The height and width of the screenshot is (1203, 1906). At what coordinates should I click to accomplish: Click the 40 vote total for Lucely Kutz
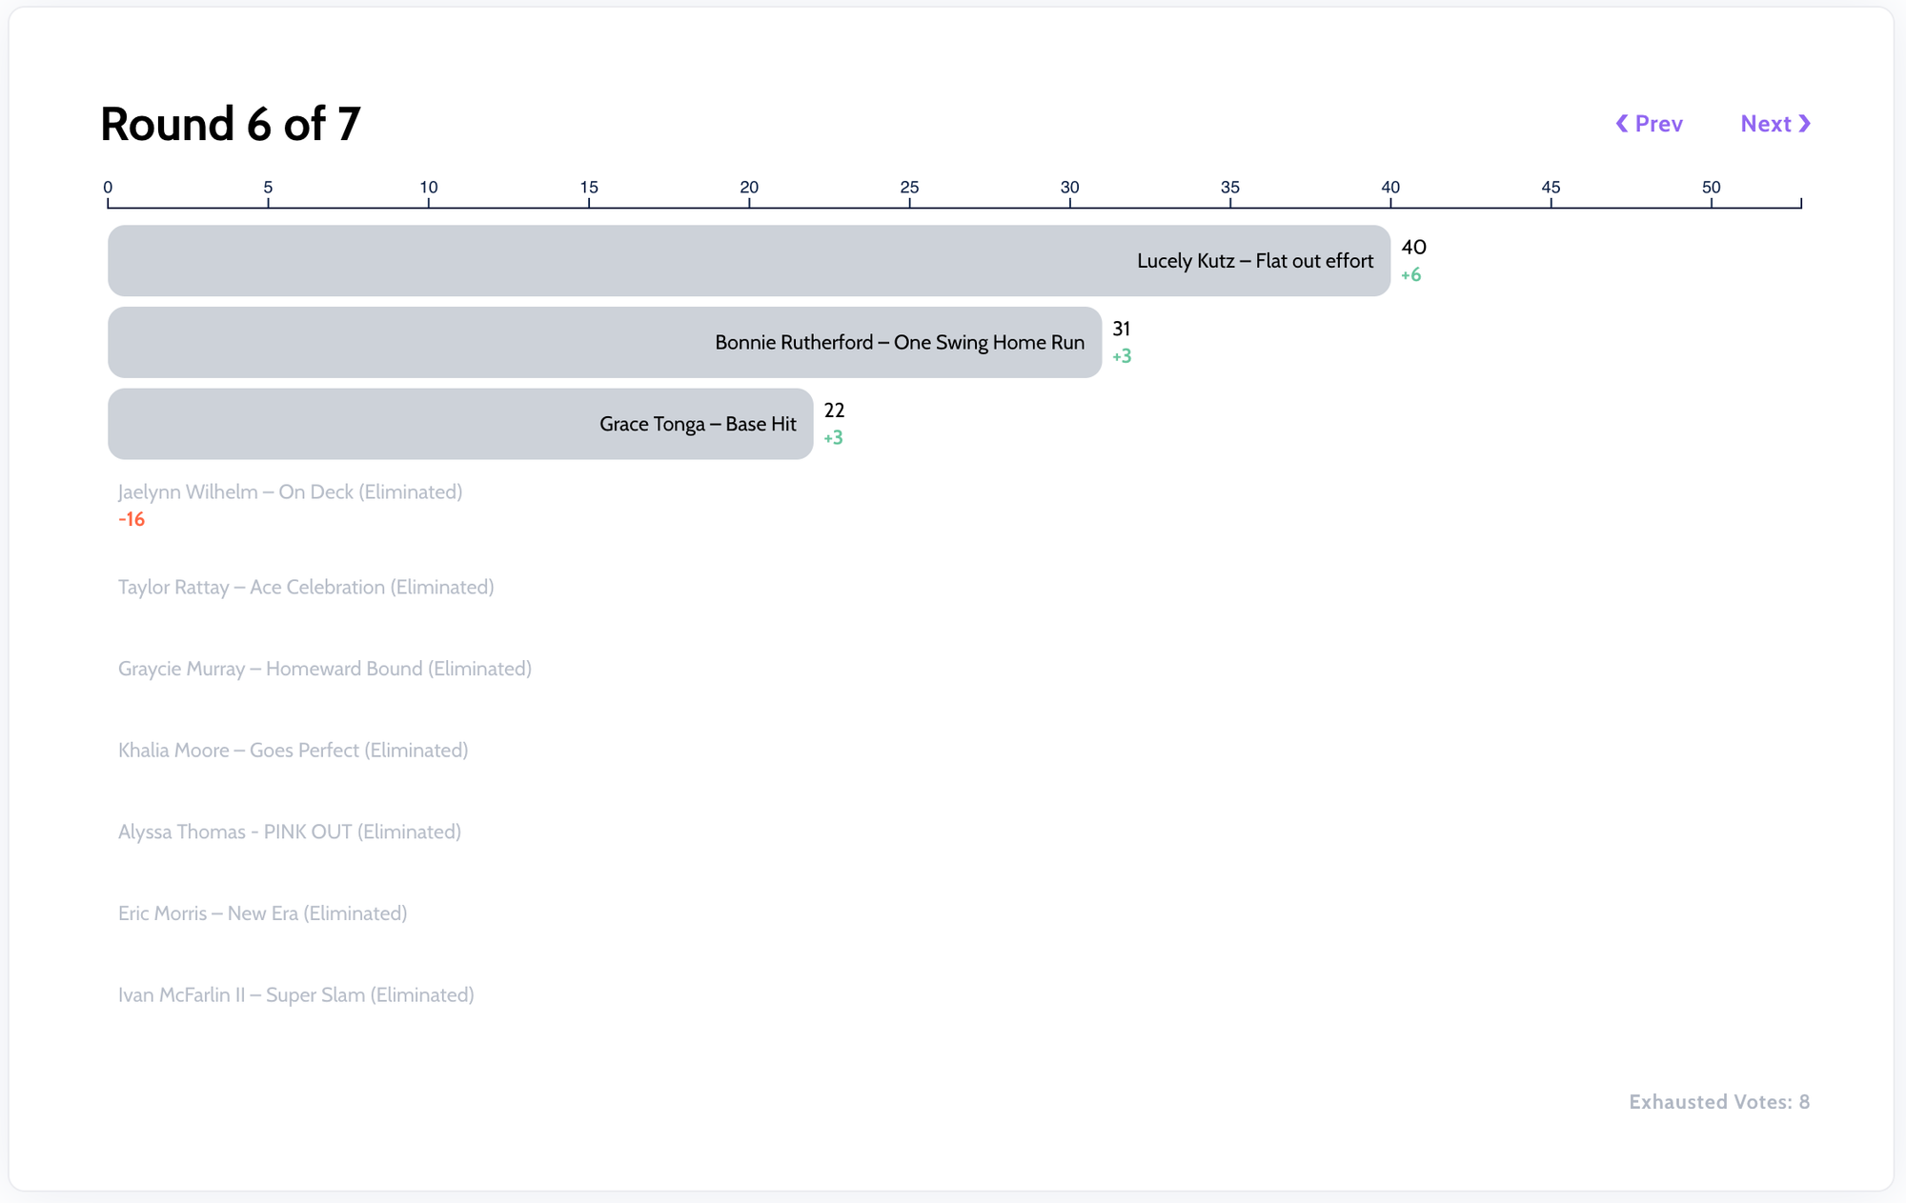1413,248
